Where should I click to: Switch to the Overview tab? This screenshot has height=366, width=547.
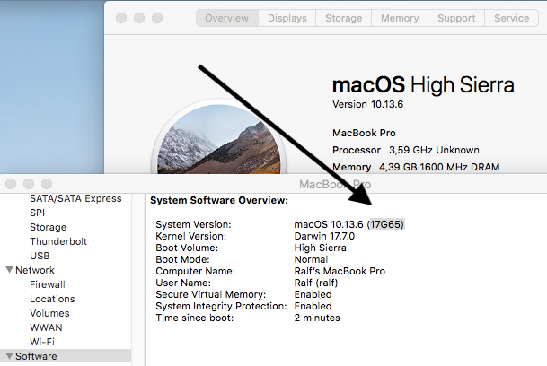coord(226,18)
